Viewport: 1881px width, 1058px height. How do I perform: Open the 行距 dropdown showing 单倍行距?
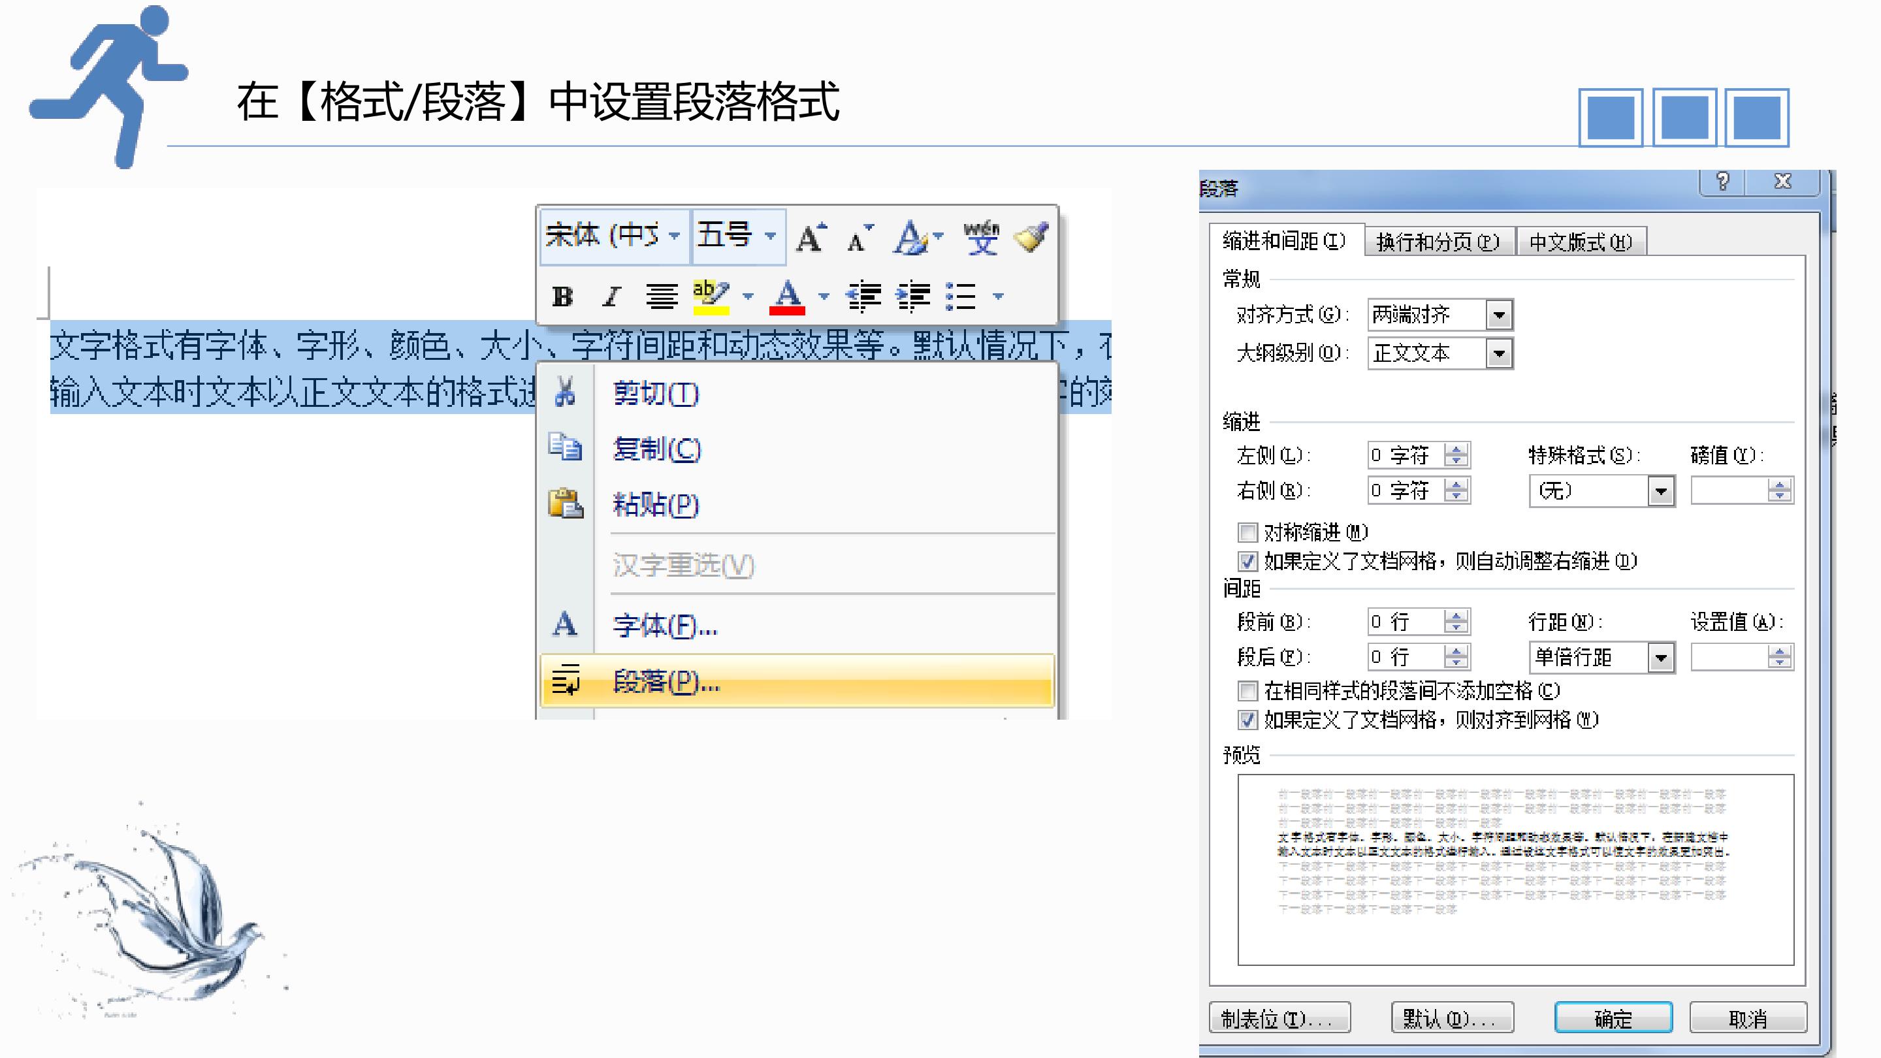pos(1660,657)
